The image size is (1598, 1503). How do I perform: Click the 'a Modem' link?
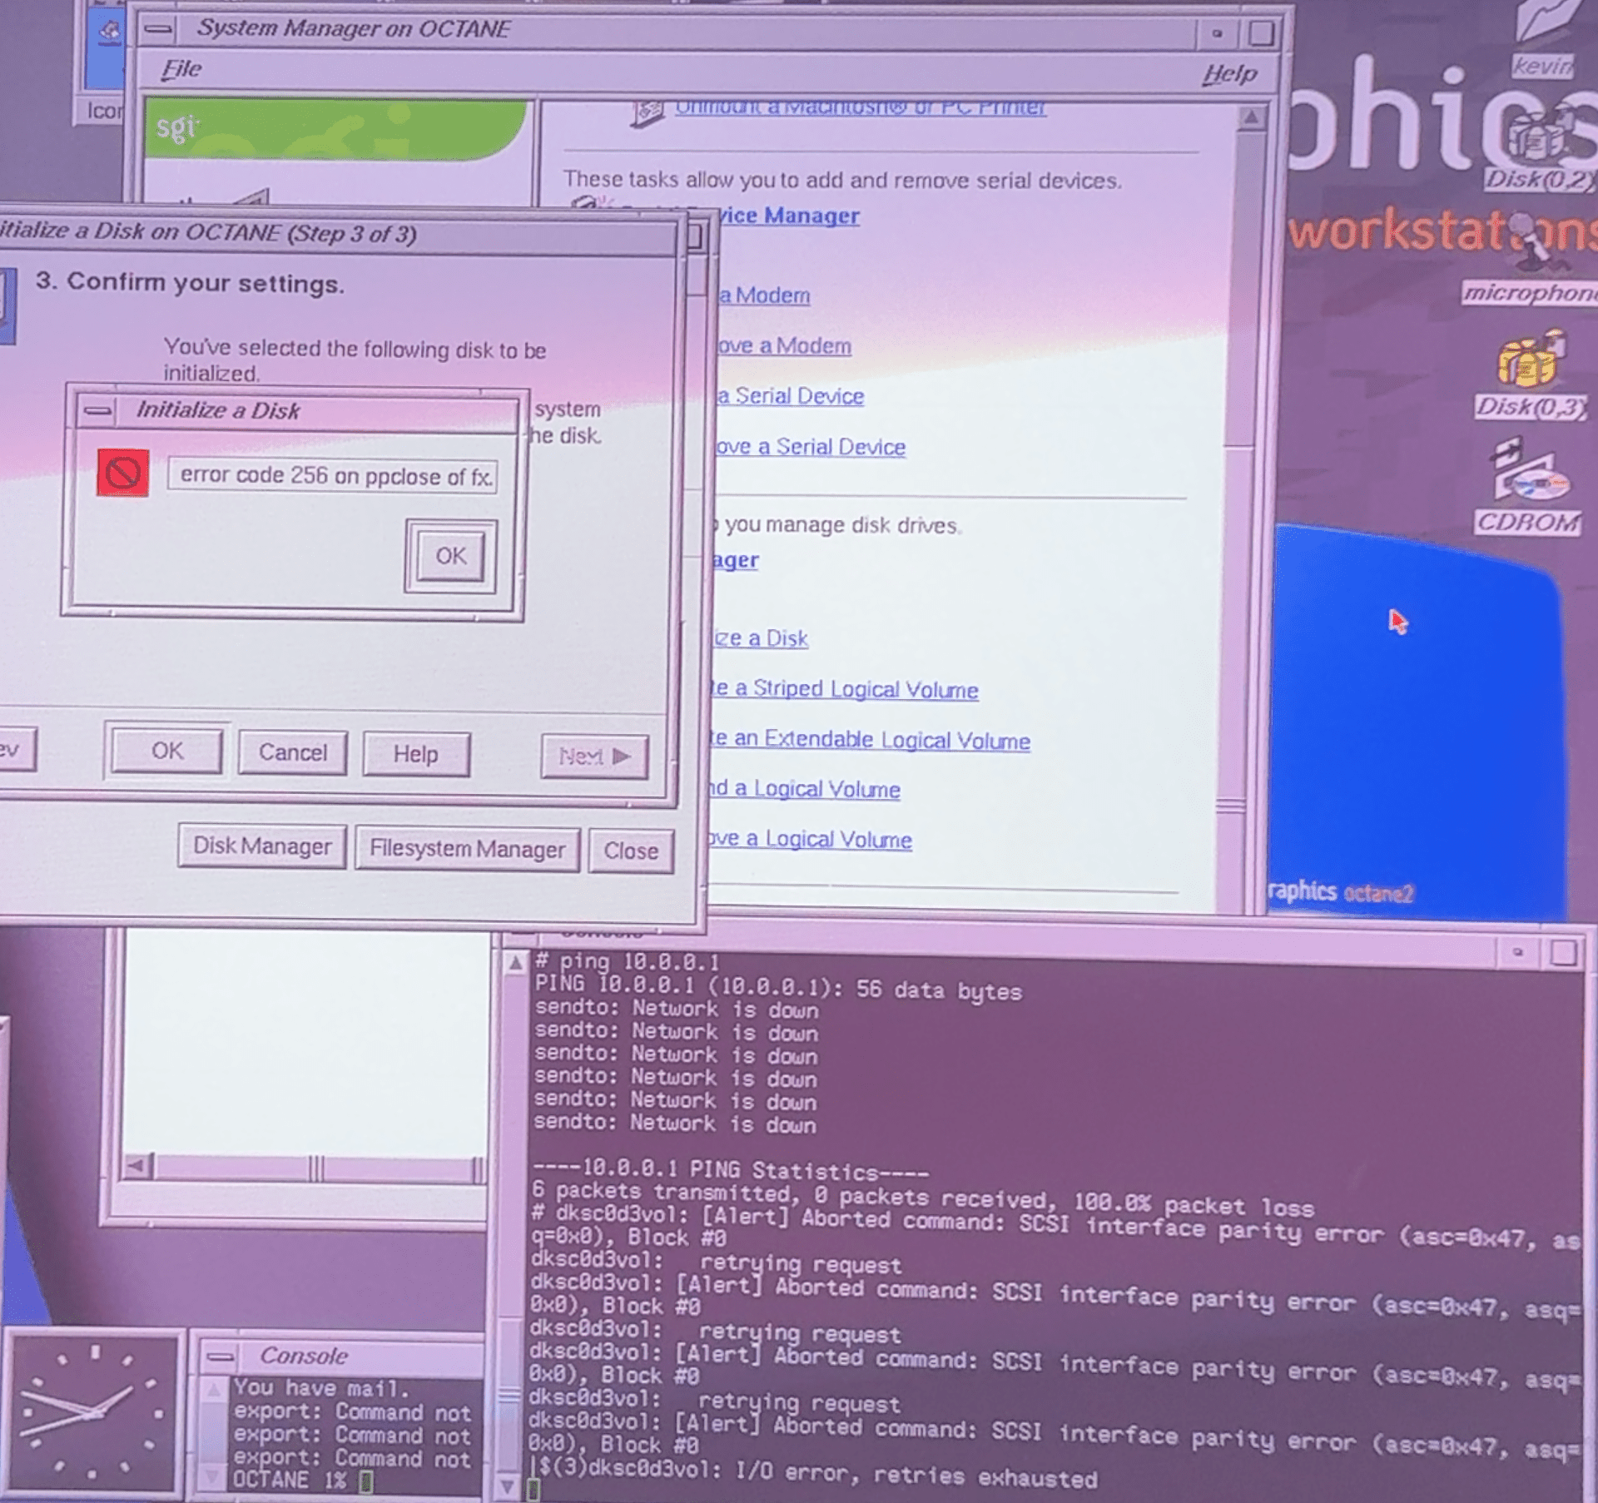click(764, 295)
